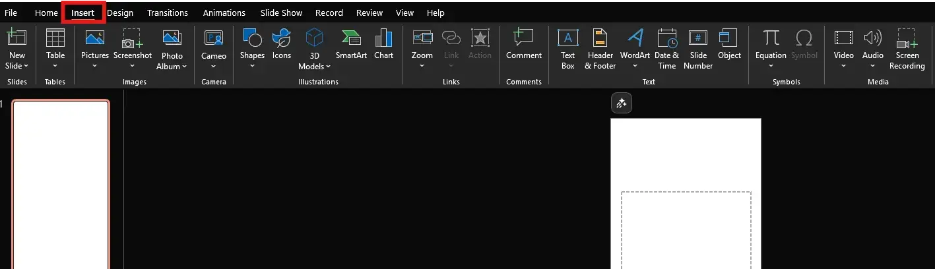Viewport: 935px width, 269px height.
Task: Click the Action star icon
Action: [480, 38]
